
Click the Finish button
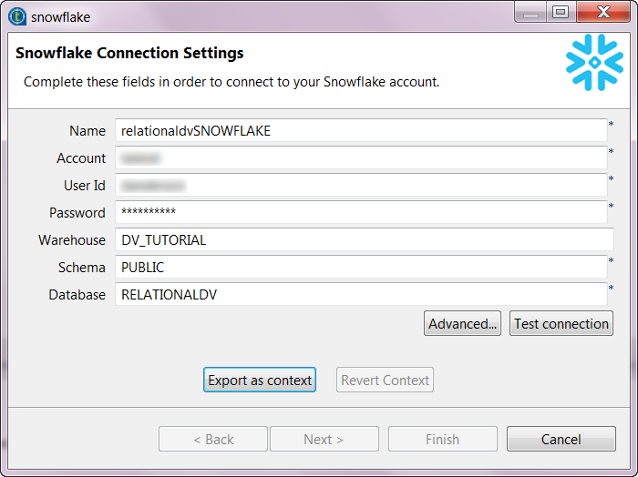(442, 440)
